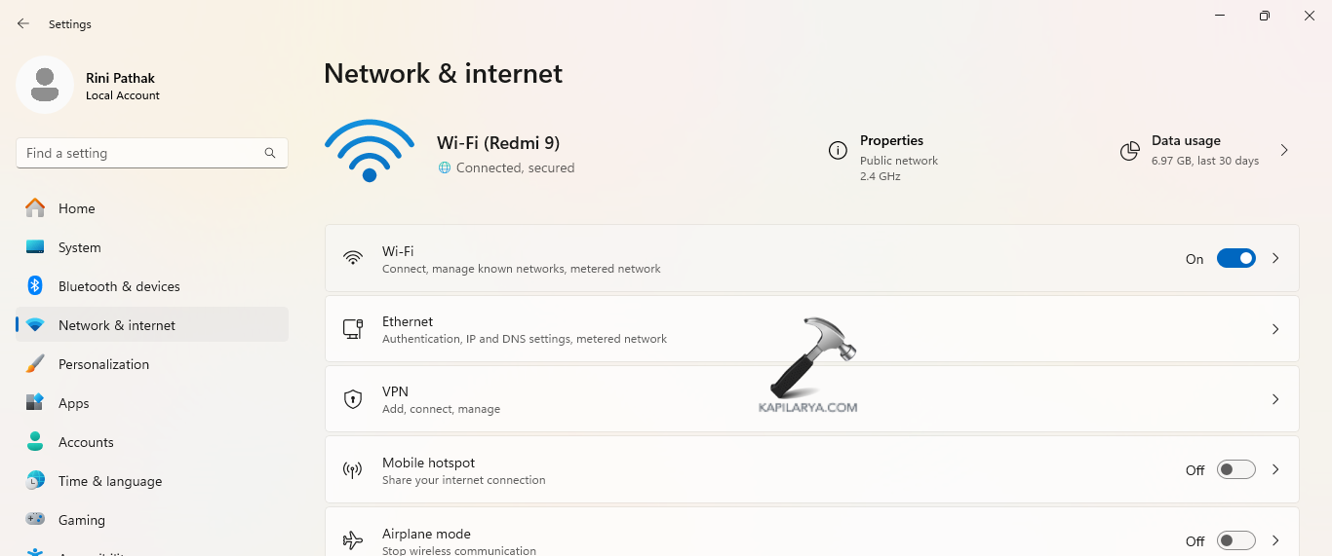
Task: Open VPN settings via chevron
Action: tap(1275, 399)
